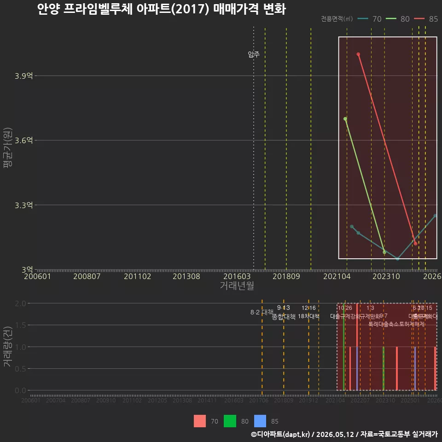This screenshot has height=442, width=442.
Task: Click the 3.6억 y-axis label
Action: [x=23, y=140]
